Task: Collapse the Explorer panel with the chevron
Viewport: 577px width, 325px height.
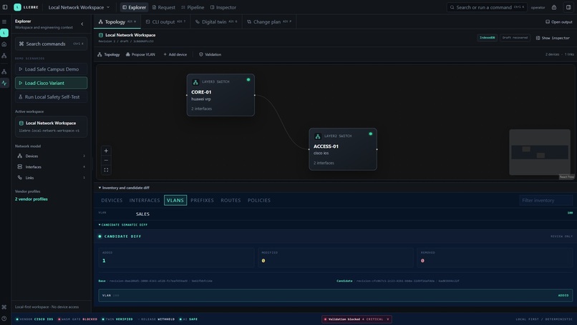Action: [x=82, y=24]
